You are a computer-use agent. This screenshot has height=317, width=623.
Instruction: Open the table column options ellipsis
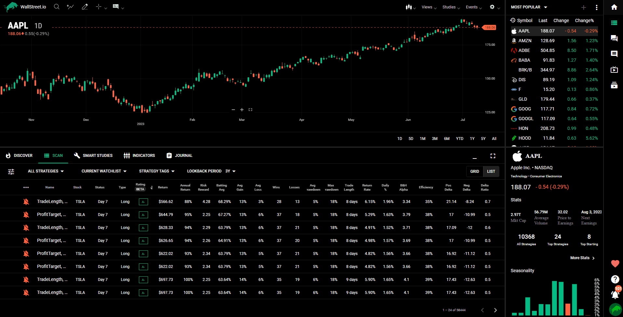click(26, 187)
